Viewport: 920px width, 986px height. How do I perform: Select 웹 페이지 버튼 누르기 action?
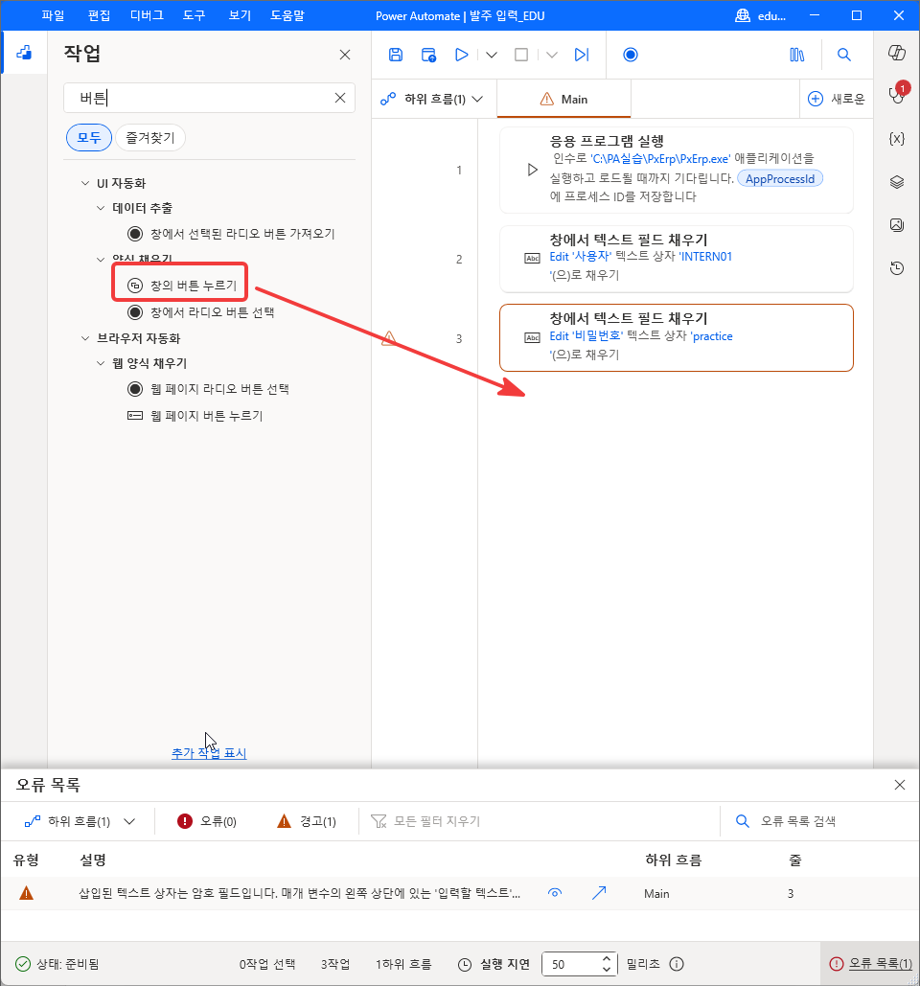pyautogui.click(x=195, y=416)
